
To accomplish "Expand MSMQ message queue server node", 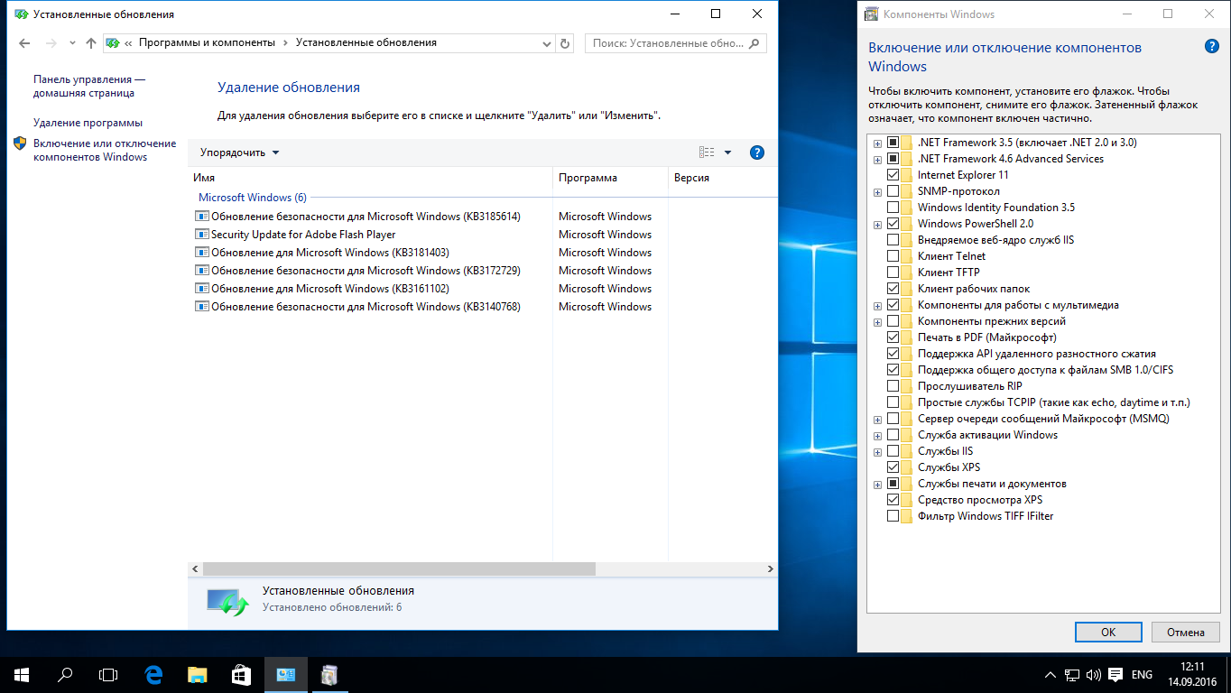I will [877, 419].
